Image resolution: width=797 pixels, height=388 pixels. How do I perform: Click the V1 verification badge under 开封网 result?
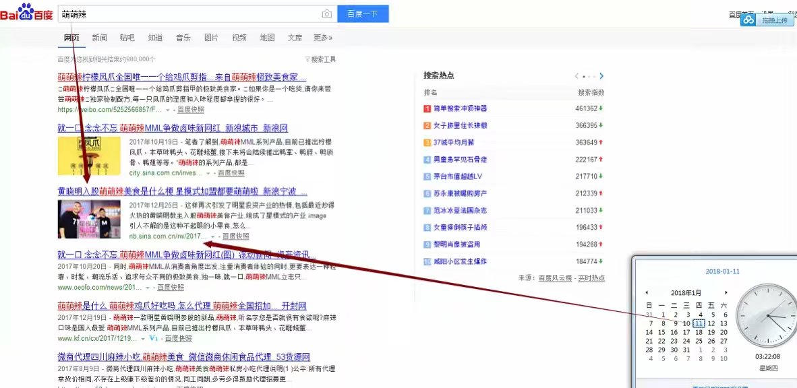pyautogui.click(x=154, y=338)
